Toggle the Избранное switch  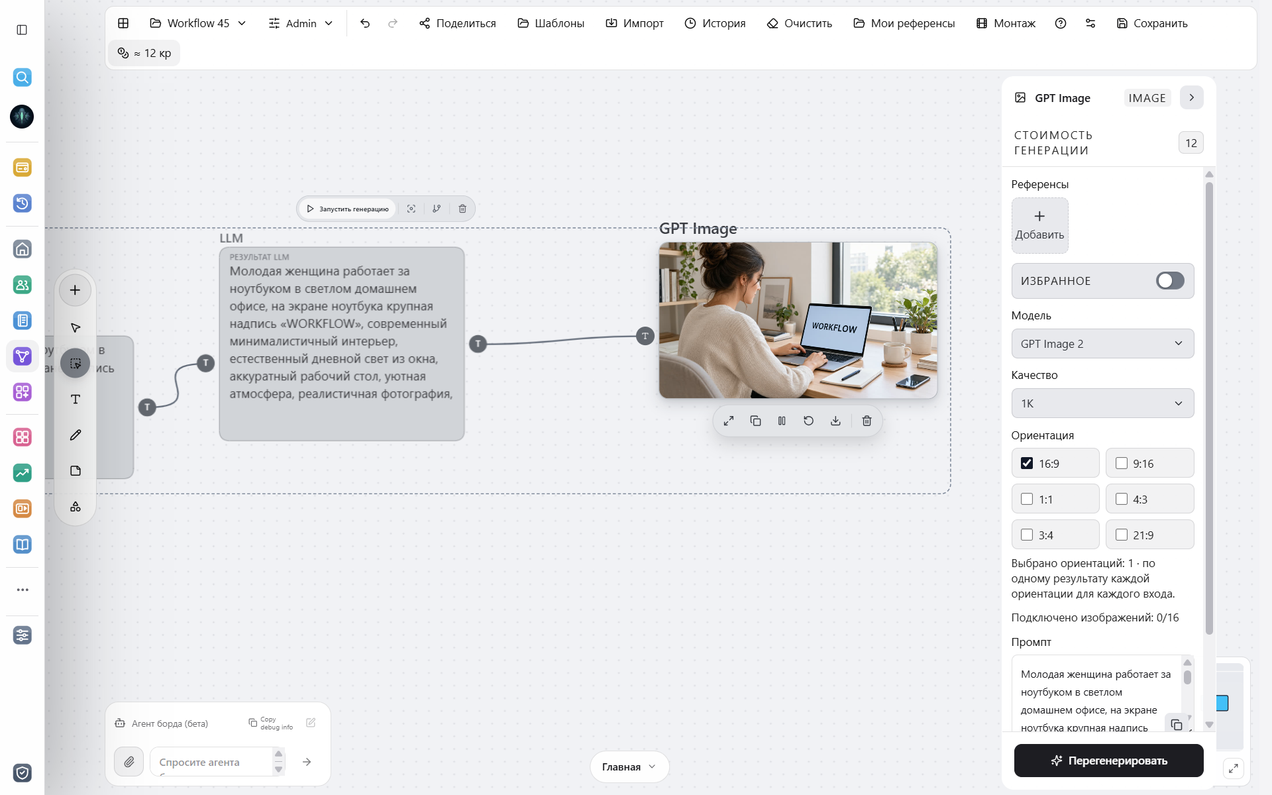(x=1170, y=280)
